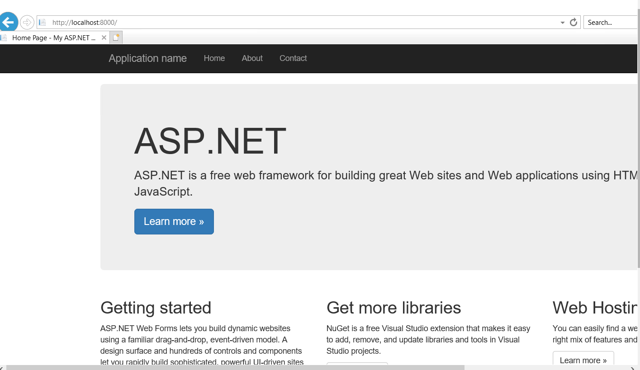Click the paragraph starting 'NuGet is a free'
The height and width of the screenshot is (370, 640).
tap(428, 340)
